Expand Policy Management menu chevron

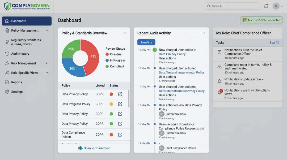point(47,31)
